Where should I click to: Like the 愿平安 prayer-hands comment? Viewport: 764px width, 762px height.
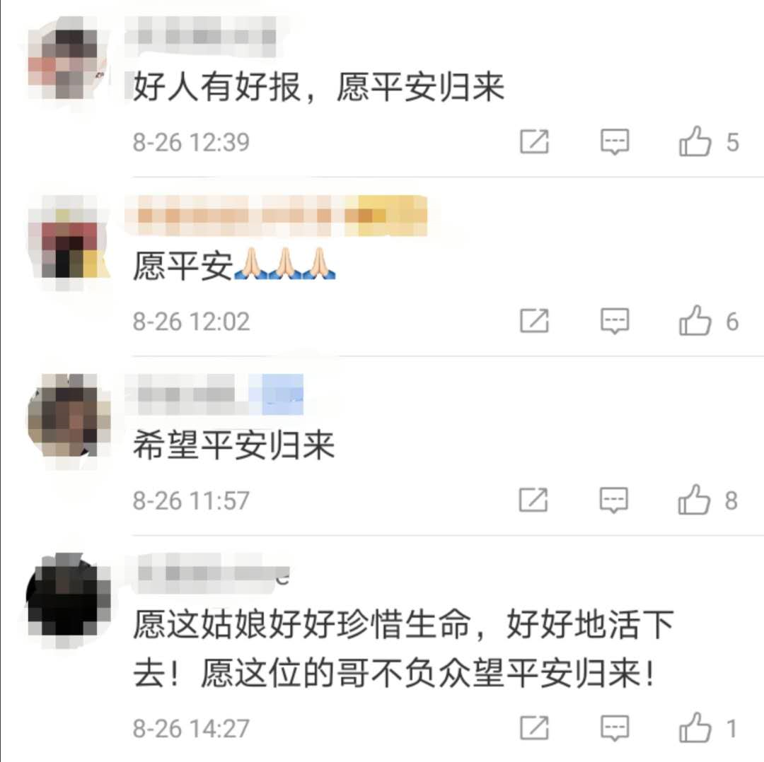tap(695, 321)
